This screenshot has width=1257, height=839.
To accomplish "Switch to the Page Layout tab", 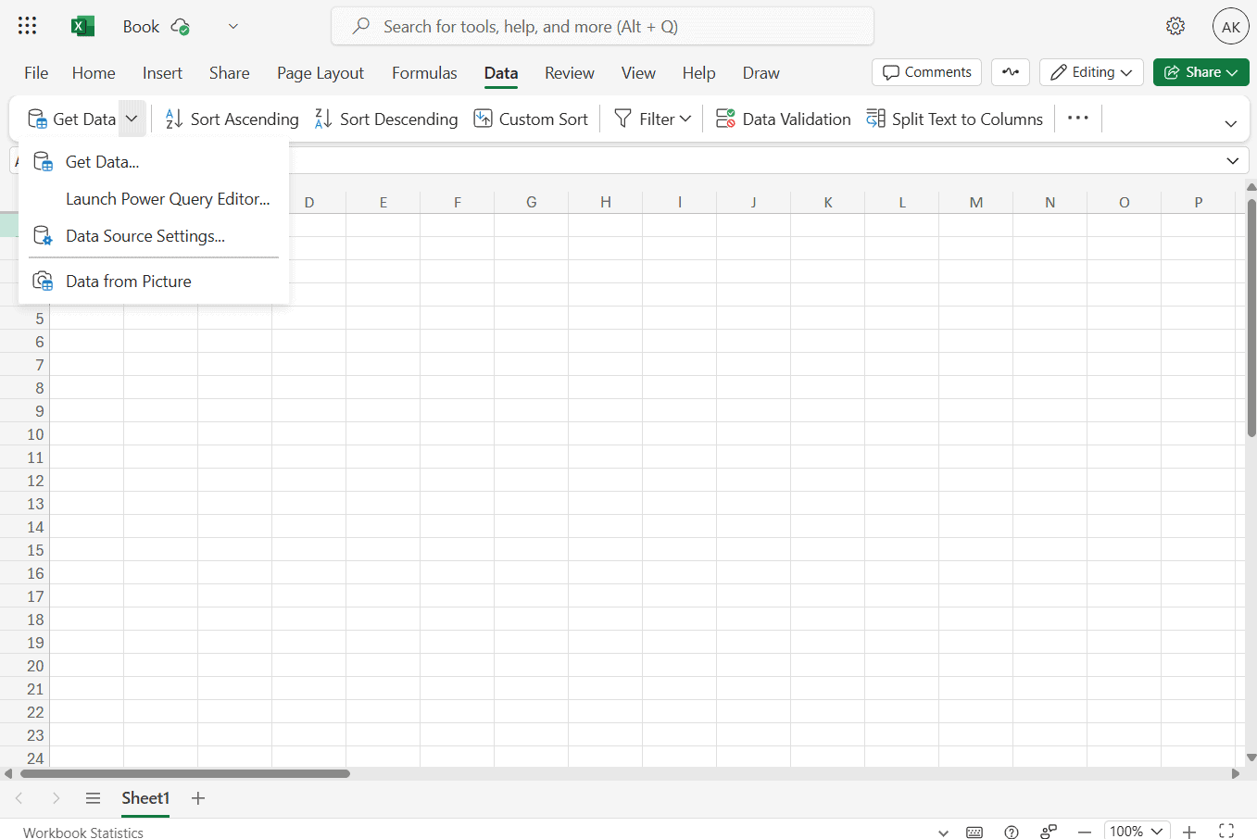I will (x=320, y=73).
